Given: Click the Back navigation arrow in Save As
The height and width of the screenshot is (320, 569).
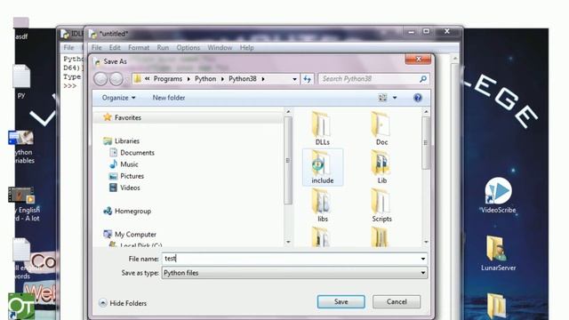Looking at the screenshot, I should tap(100, 79).
